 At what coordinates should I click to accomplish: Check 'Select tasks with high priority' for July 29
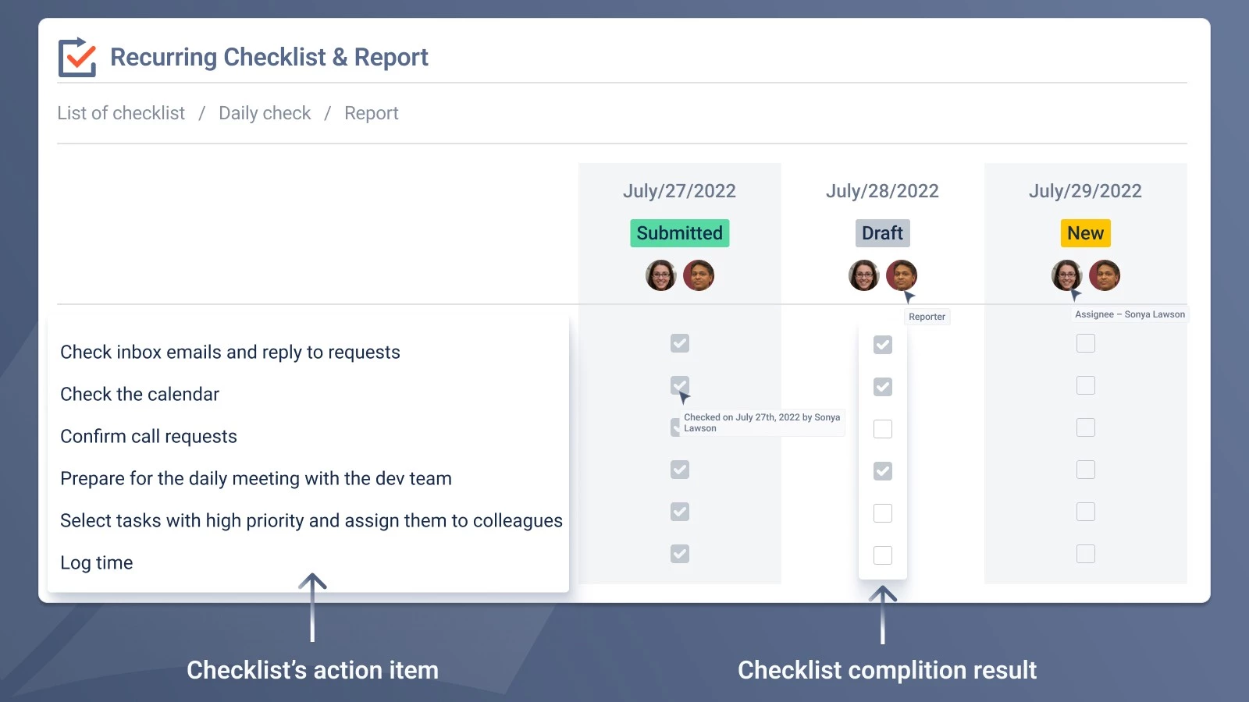pos(1086,512)
